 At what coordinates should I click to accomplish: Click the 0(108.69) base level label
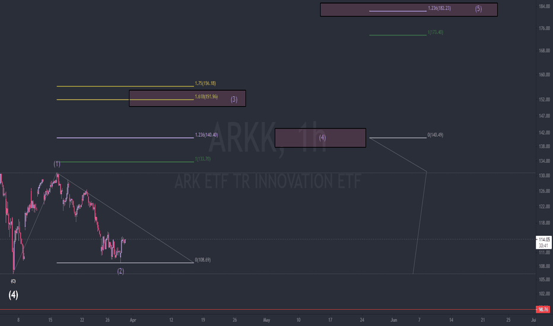(203, 260)
